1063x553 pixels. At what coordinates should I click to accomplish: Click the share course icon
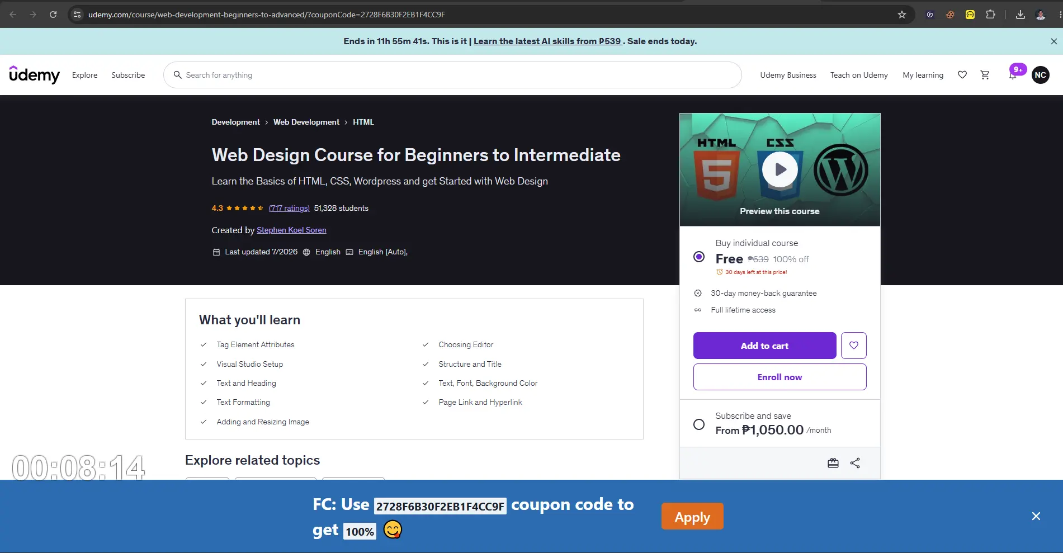855,463
